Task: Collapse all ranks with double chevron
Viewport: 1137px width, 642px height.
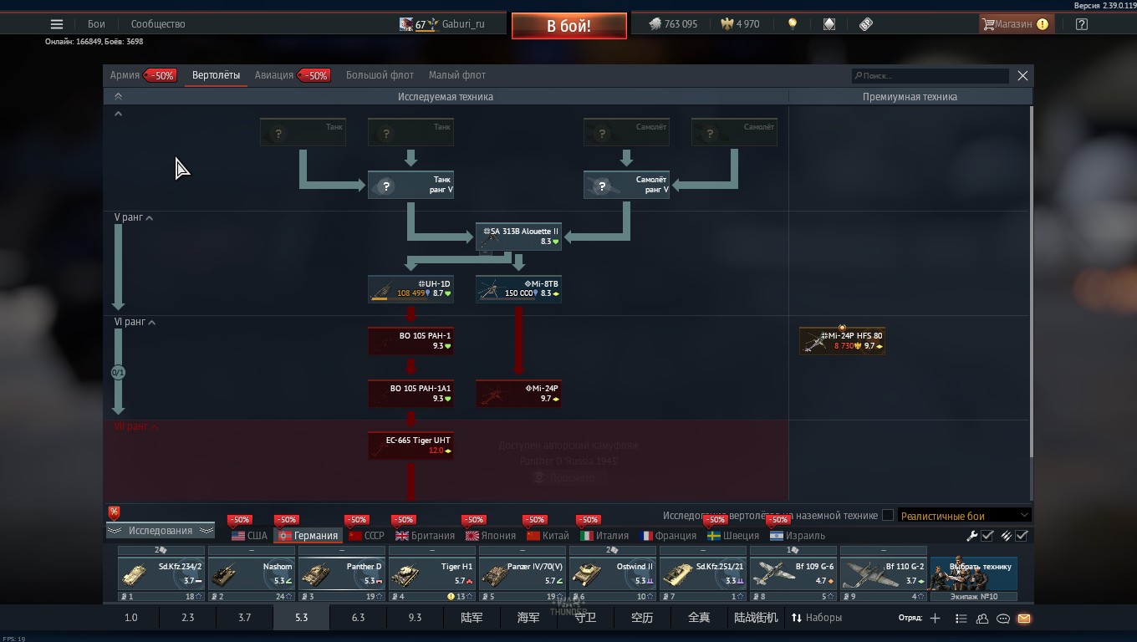Action: coord(118,97)
